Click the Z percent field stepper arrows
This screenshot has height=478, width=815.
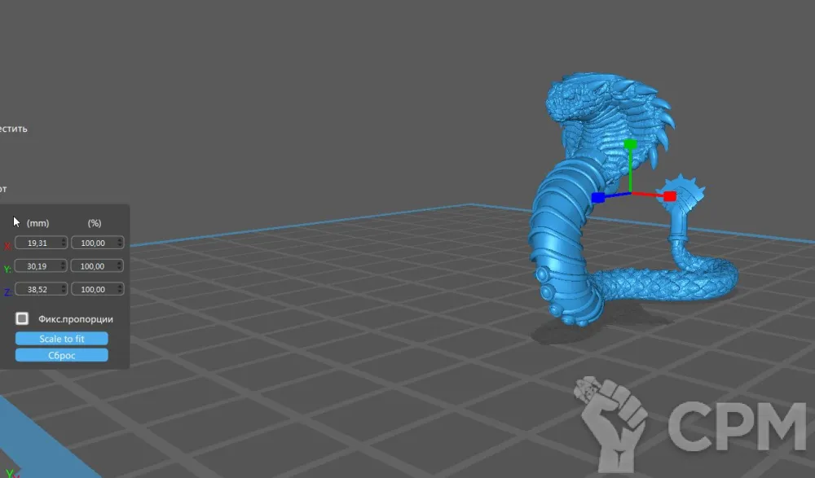click(x=120, y=289)
